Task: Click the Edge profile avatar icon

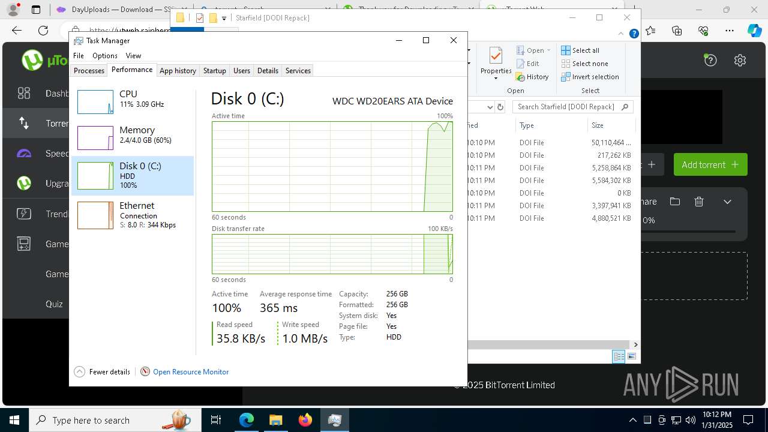Action: (x=13, y=10)
